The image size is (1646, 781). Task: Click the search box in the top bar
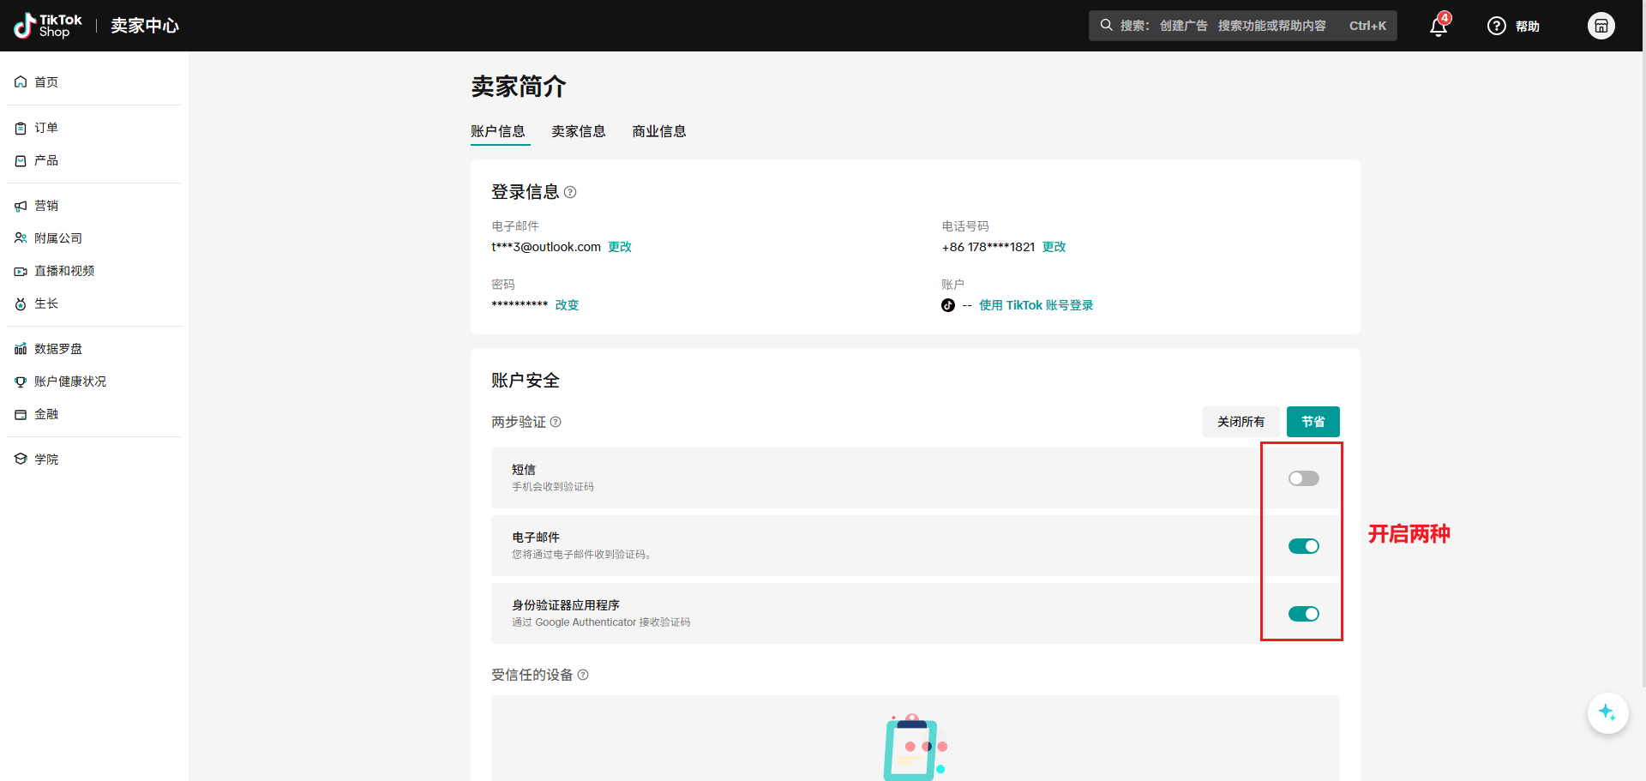click(1242, 26)
